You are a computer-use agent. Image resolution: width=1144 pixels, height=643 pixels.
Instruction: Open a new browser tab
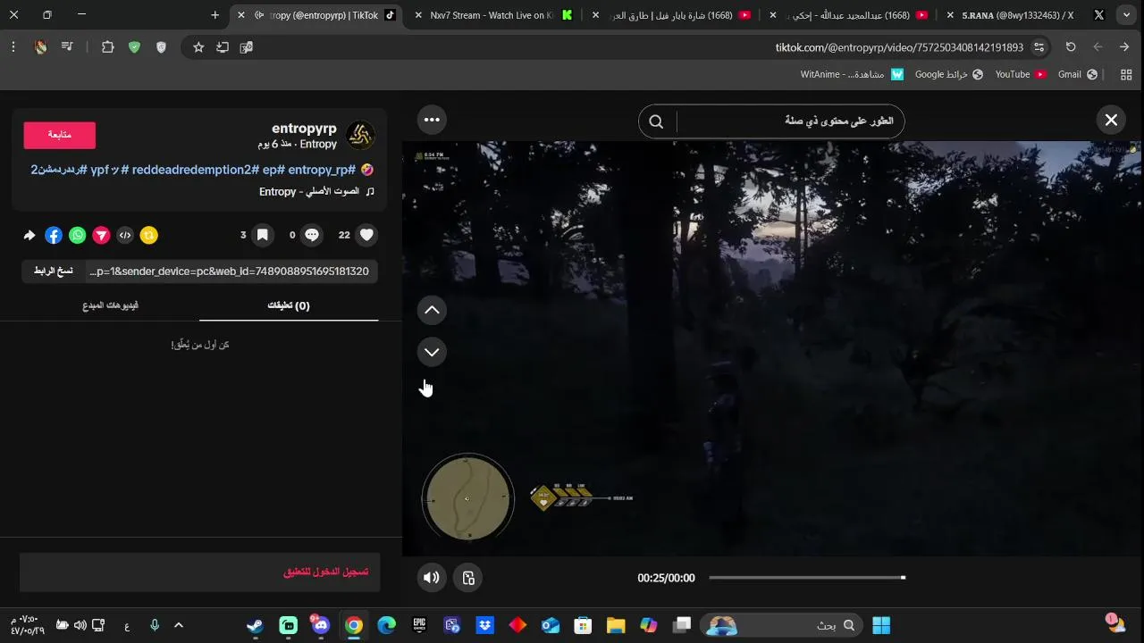tap(215, 15)
